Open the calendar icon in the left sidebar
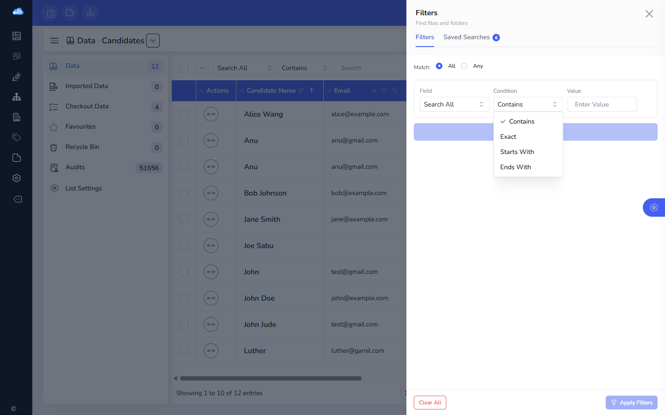665x415 pixels. point(17,36)
